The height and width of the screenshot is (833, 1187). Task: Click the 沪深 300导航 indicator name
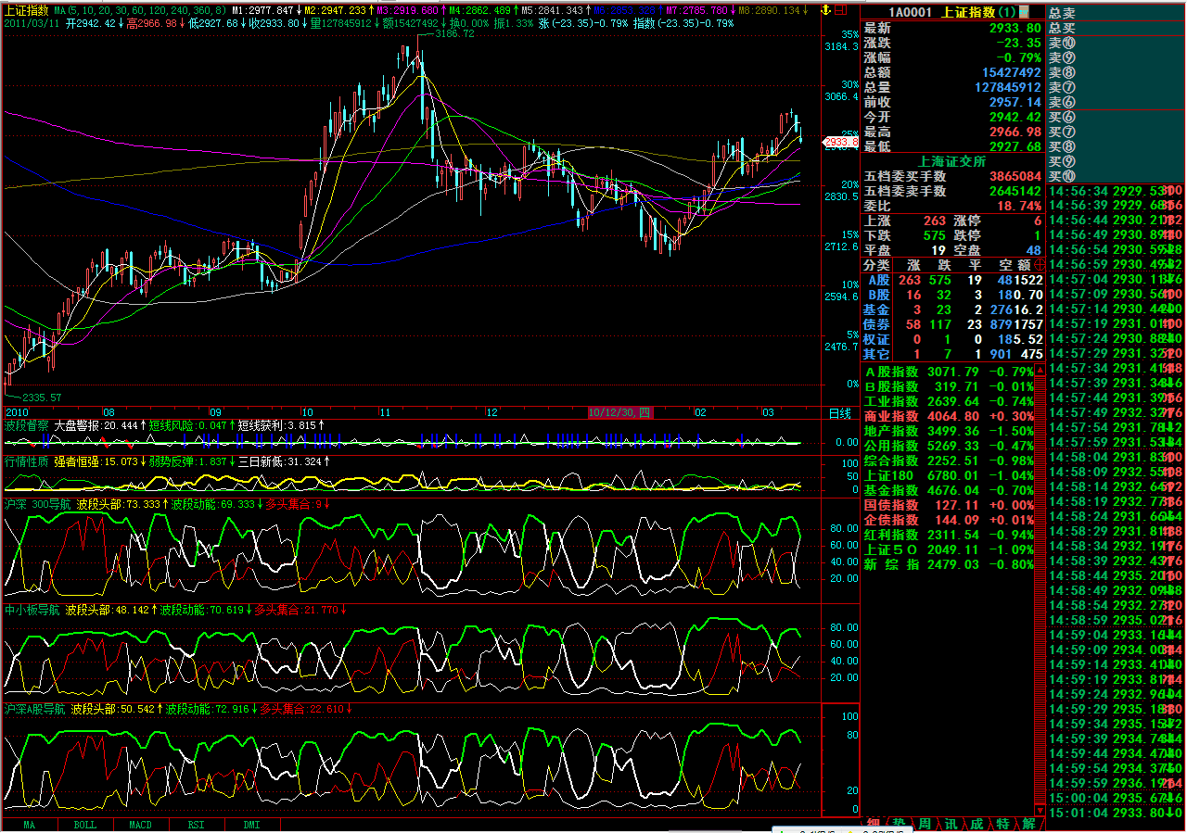coord(38,504)
